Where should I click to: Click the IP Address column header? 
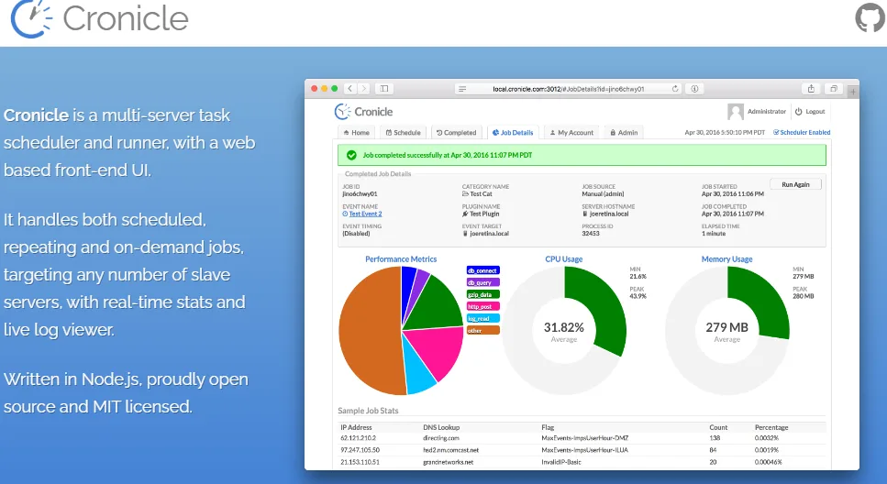[356, 427]
